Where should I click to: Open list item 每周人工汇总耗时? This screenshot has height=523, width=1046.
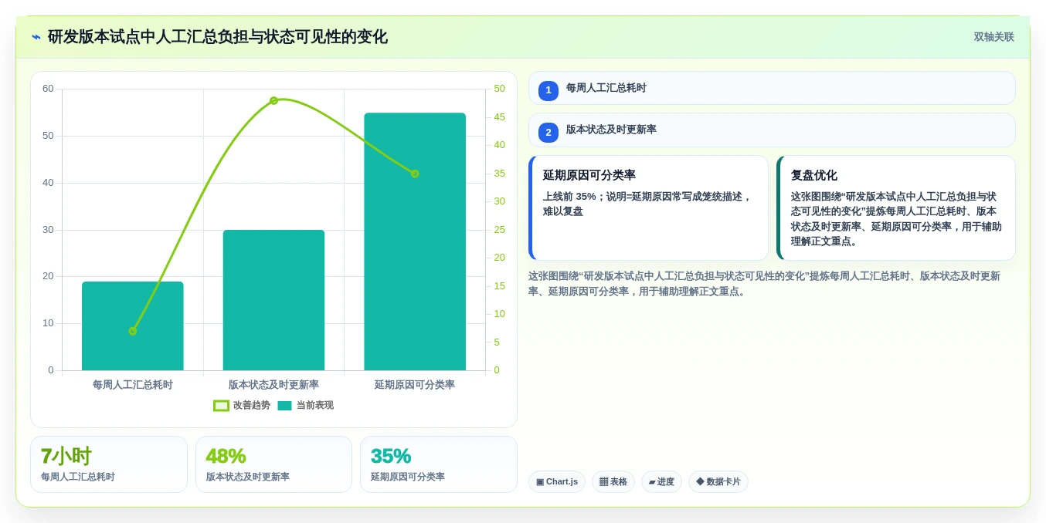pos(772,88)
